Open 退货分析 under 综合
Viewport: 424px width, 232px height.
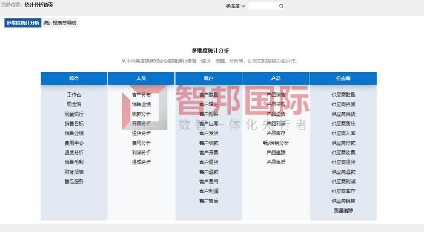[x=74, y=153]
